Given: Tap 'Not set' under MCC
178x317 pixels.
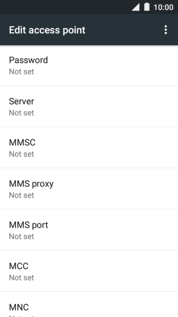Looking at the screenshot, I should pos(21,277).
